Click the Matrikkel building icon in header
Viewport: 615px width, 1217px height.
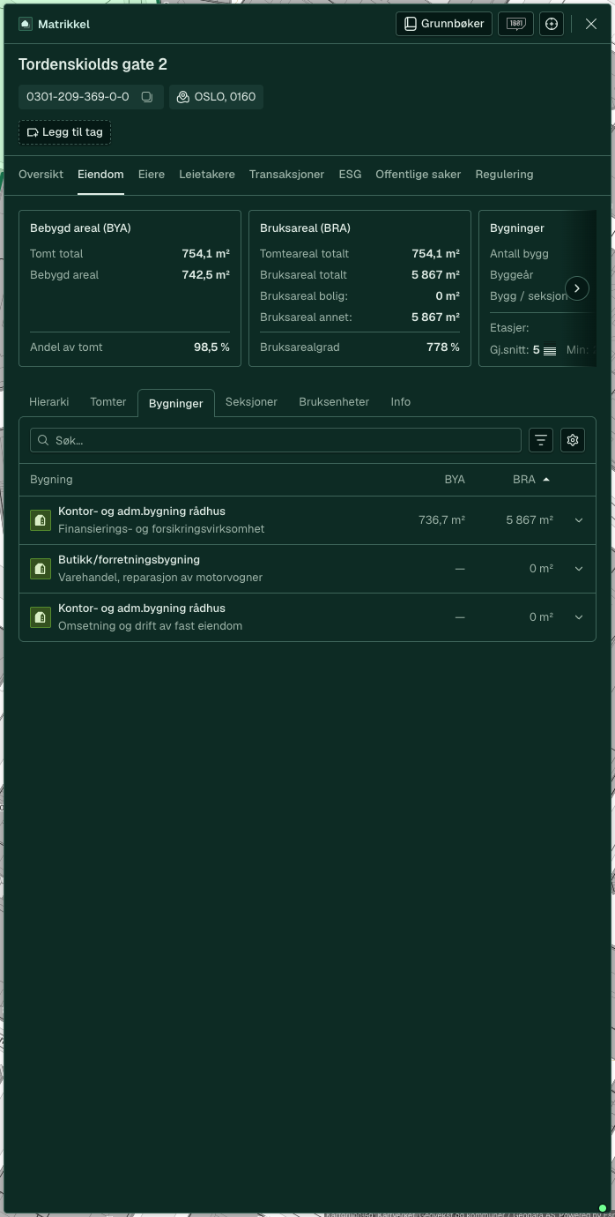(x=26, y=24)
